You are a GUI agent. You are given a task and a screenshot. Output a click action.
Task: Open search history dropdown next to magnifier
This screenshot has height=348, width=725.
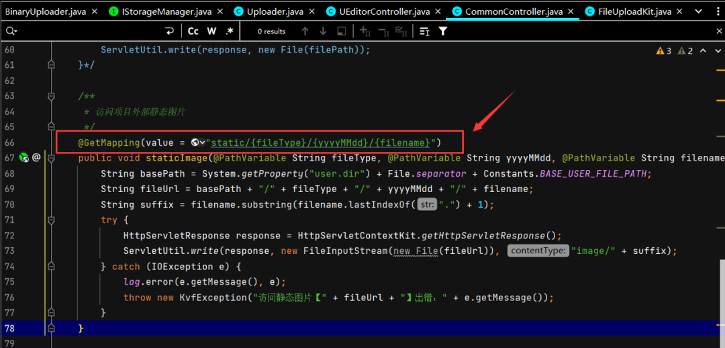[11, 31]
